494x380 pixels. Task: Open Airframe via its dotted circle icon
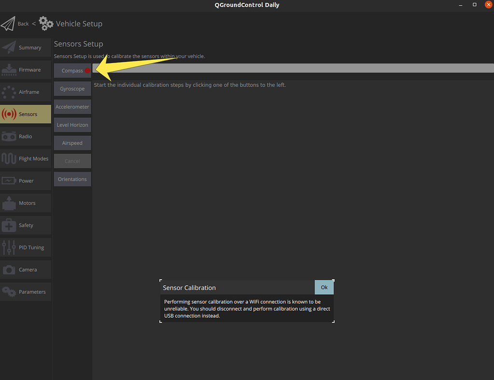click(x=9, y=92)
